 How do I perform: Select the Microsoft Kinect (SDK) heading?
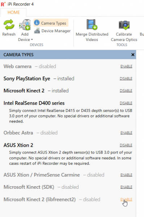tap(29, 187)
